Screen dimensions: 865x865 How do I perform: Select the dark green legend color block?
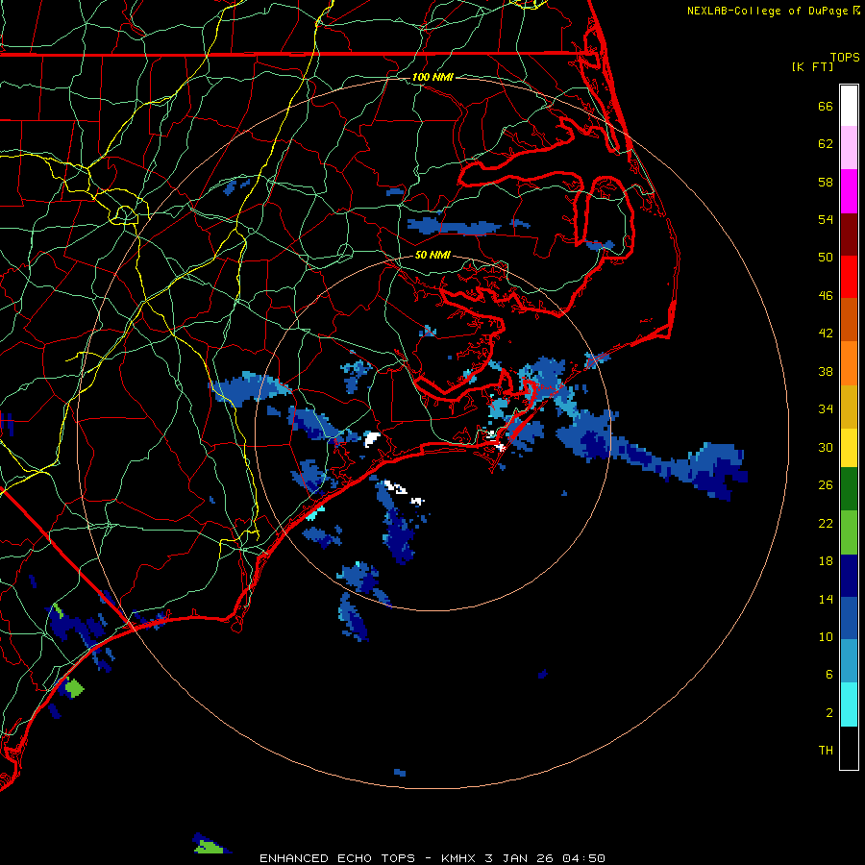tap(849, 489)
